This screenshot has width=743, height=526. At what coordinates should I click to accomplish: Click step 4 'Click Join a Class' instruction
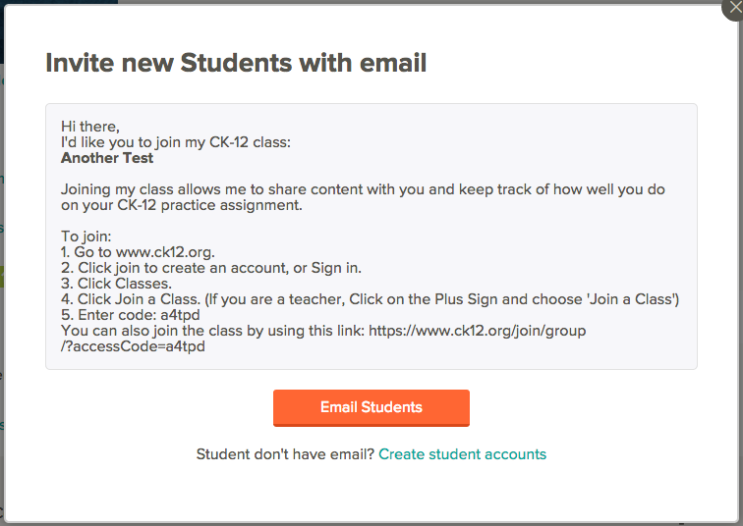371,299
